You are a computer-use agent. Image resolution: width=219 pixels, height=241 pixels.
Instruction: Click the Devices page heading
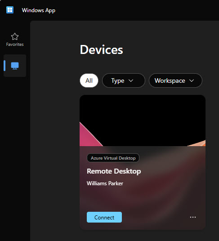[x=102, y=49]
